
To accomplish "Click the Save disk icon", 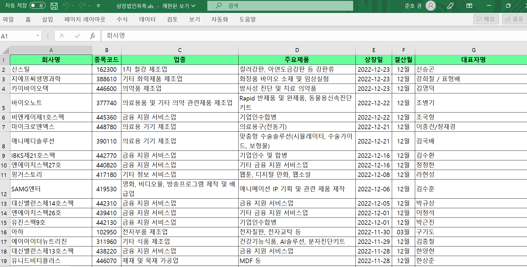I will (x=54, y=6).
